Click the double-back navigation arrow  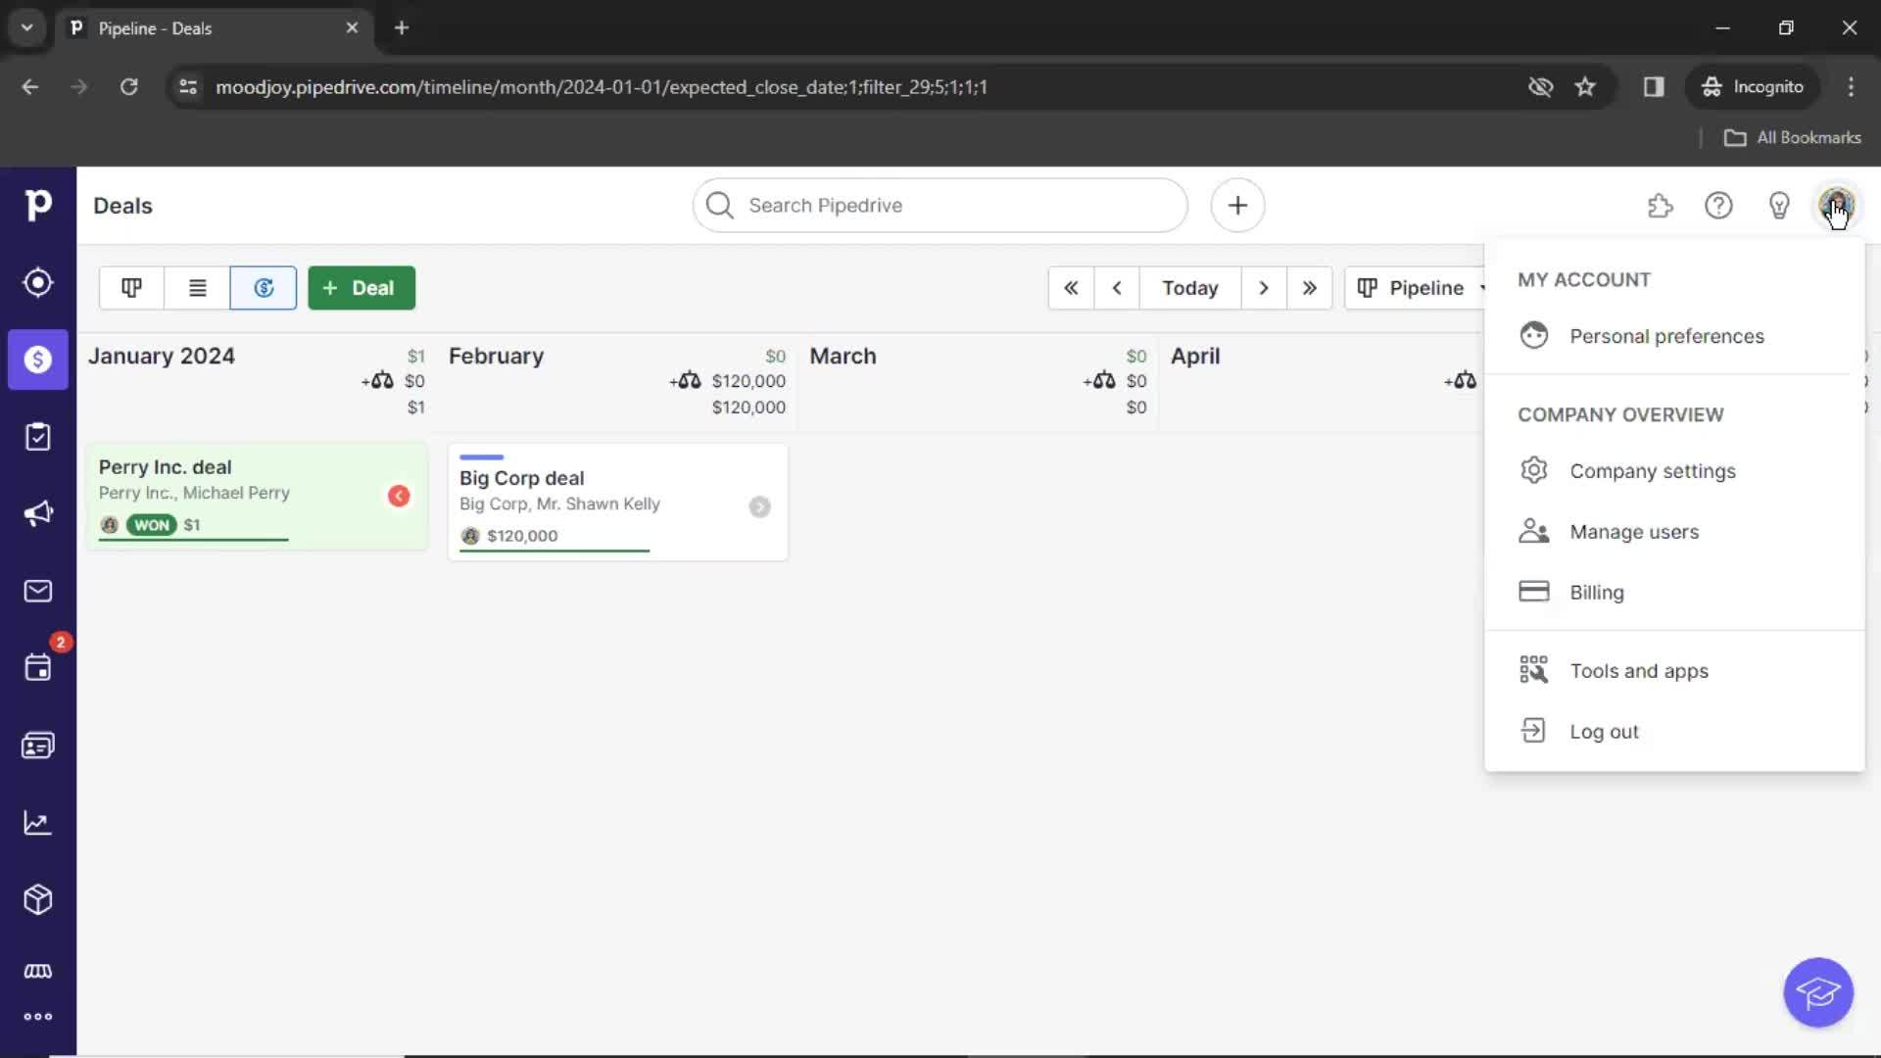pyautogui.click(x=1070, y=287)
